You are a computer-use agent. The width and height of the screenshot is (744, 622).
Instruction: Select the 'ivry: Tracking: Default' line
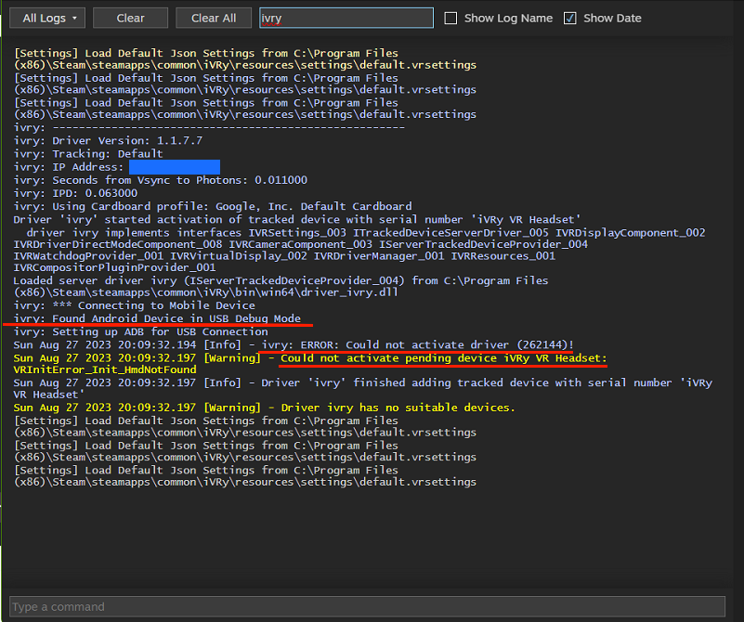tap(88, 154)
